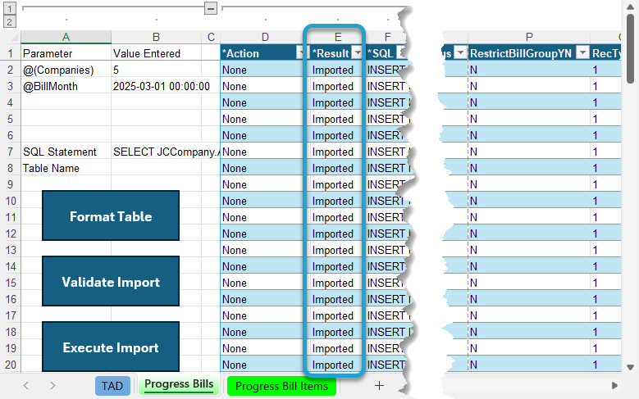This screenshot has width=639, height=399.
Task: Select the 'Table Name' cell
Action: tap(66, 168)
